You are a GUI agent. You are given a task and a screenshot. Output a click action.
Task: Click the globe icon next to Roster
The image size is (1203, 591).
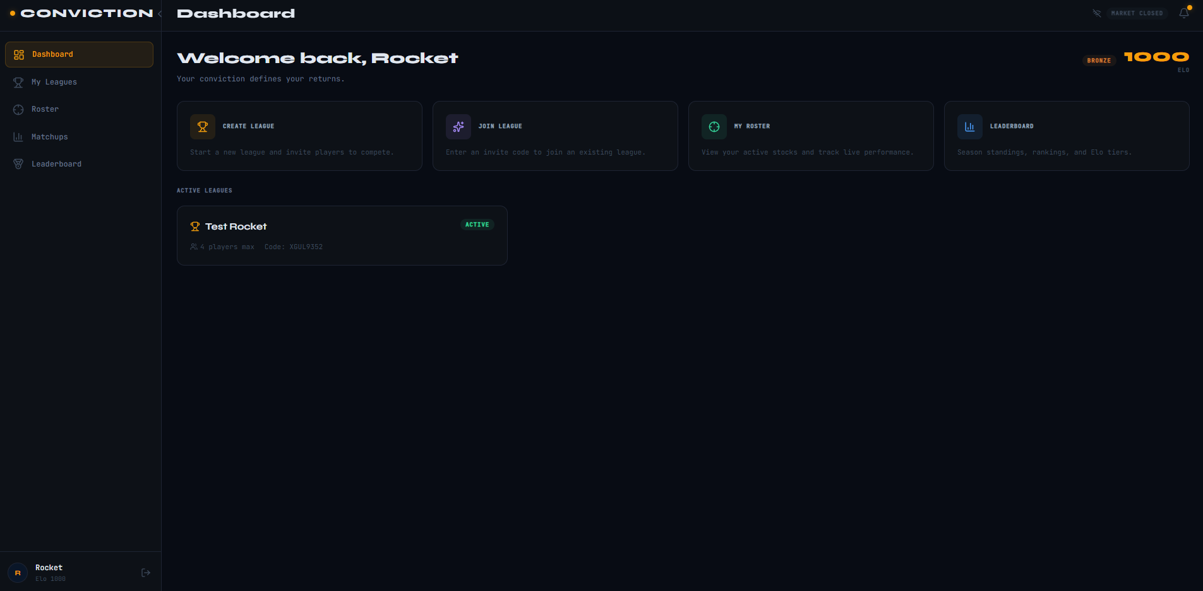18,109
